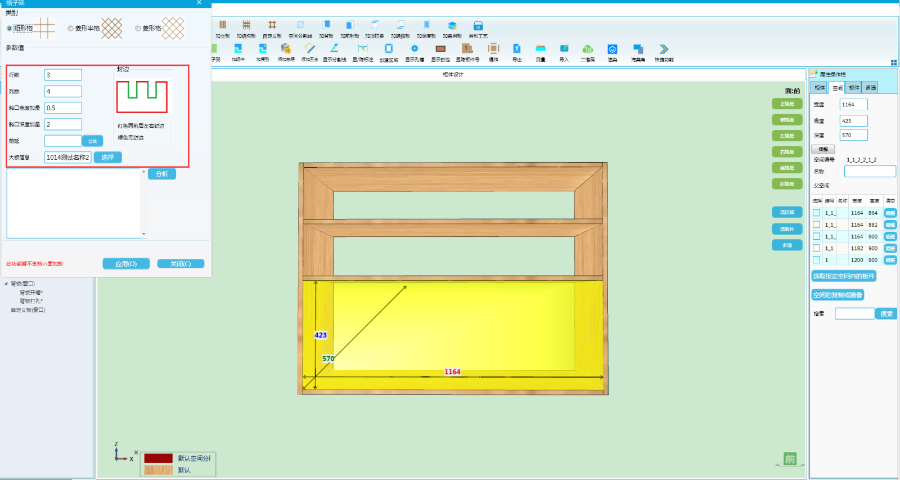
Task: Toggle 显示孔槽 (show holes) icon
Action: [415, 49]
